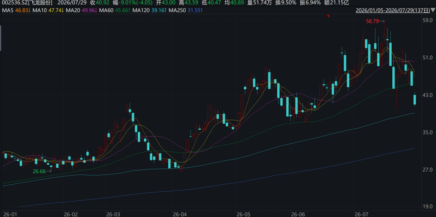Open the date range dropdown arrow
The width and height of the screenshot is (436, 217).
tap(433, 11)
